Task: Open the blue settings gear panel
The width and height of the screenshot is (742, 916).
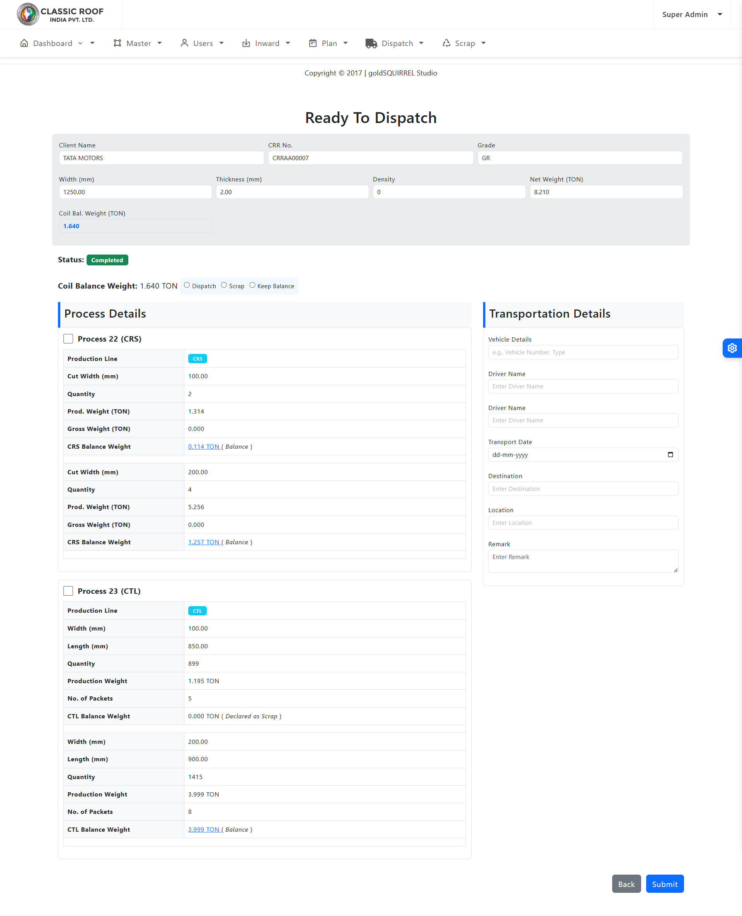Action: point(732,348)
